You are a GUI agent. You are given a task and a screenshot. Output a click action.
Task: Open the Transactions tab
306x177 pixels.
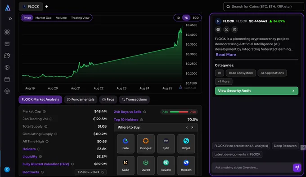135,99
